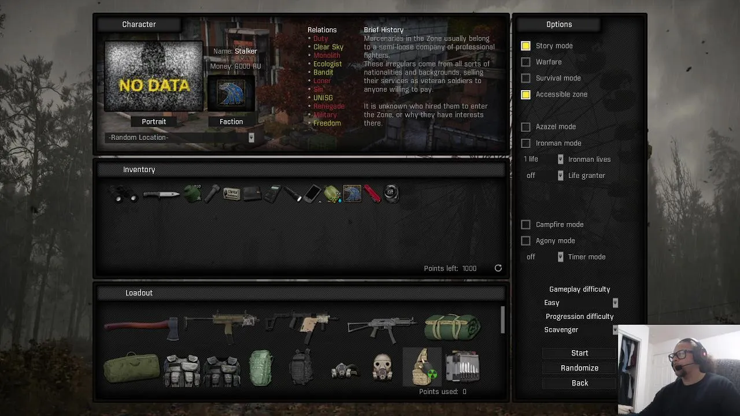Click the Points left: 1000 text

pos(450,268)
